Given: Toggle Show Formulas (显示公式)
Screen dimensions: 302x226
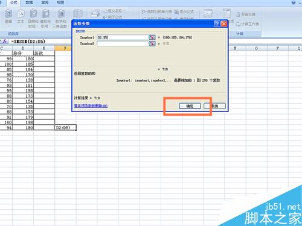Looking at the screenshot, I should pos(184,11).
